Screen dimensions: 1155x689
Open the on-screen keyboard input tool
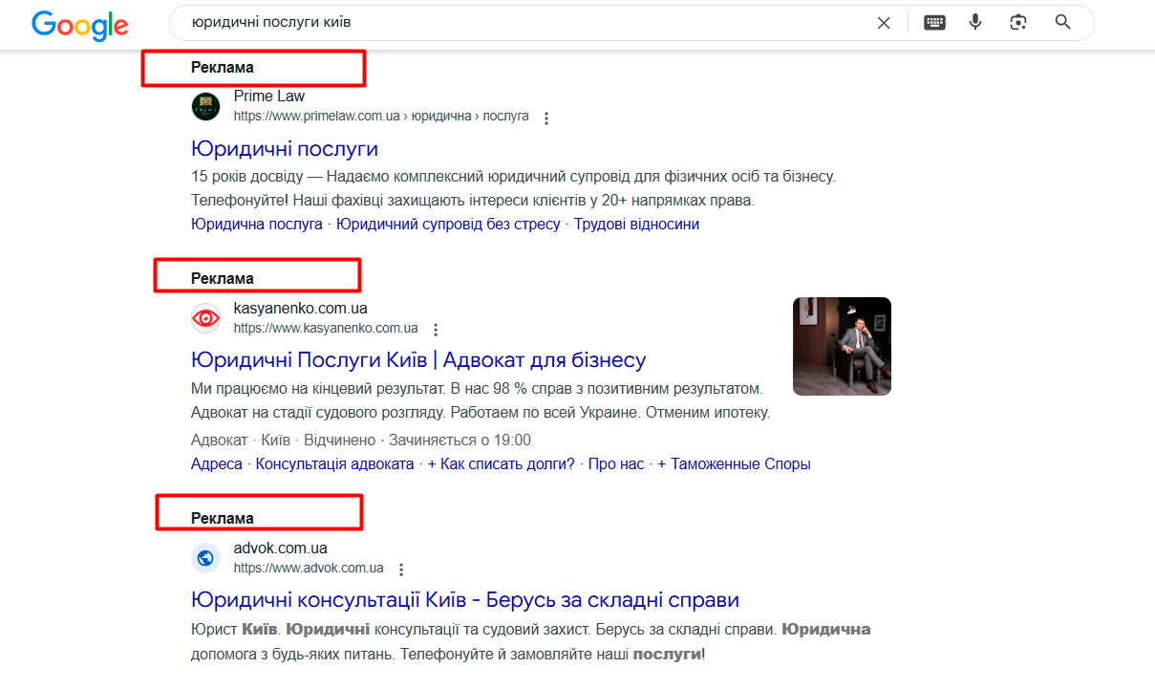[x=934, y=23]
